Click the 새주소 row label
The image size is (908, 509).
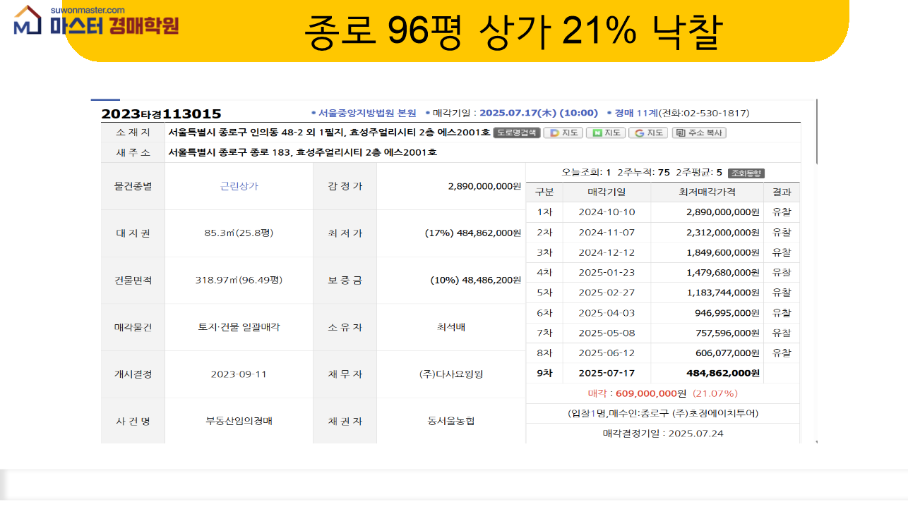[133, 152]
